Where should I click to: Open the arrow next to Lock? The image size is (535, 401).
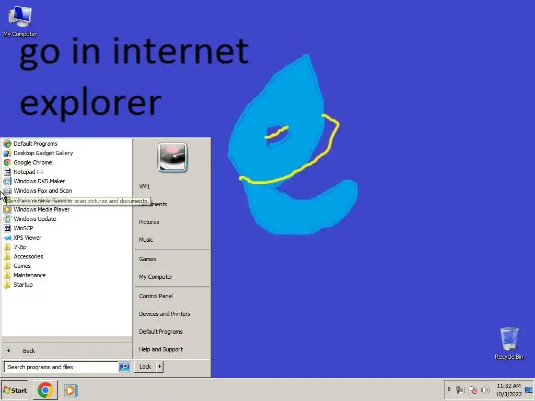[x=160, y=367]
